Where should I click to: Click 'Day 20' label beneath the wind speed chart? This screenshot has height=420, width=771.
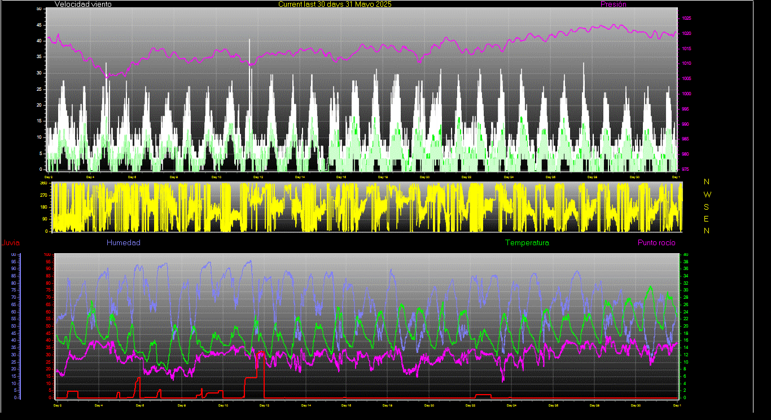(424, 177)
